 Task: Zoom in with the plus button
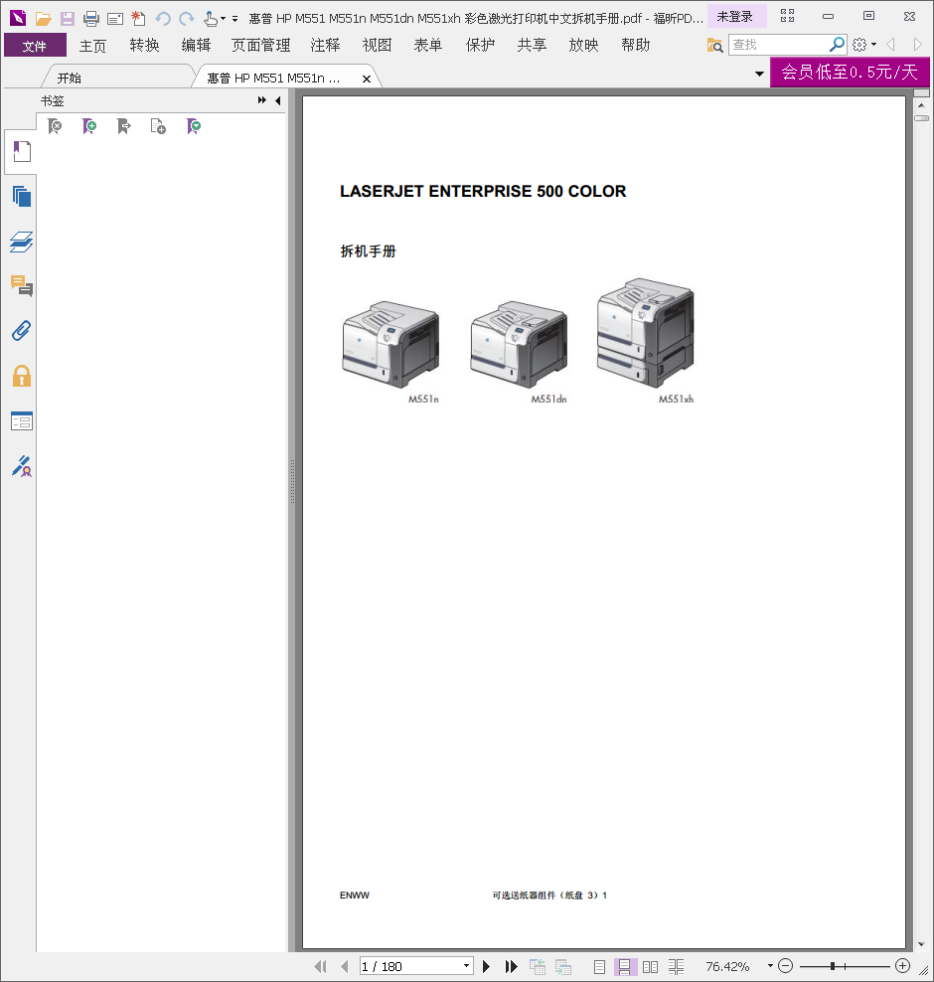coord(902,966)
